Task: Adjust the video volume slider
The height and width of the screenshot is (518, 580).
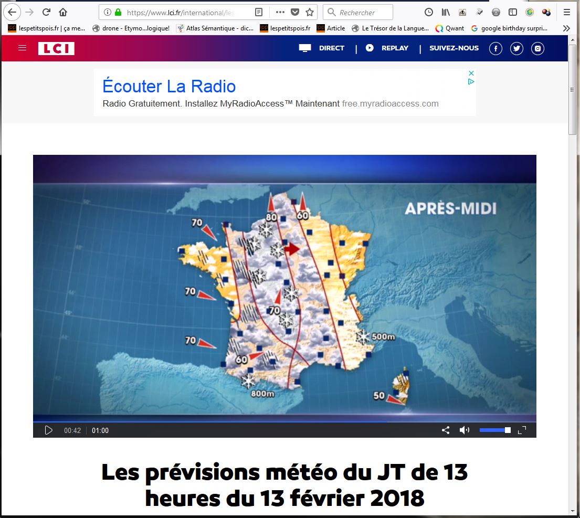Action: pyautogui.click(x=495, y=430)
